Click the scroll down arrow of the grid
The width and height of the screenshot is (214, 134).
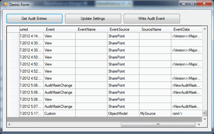click(205, 119)
